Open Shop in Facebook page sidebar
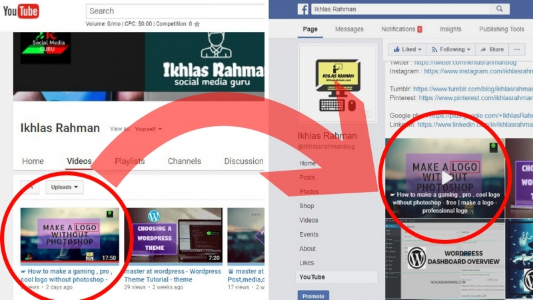The width and height of the screenshot is (533, 300). coord(306,206)
